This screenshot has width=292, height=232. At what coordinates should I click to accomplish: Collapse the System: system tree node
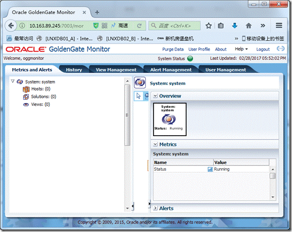click(x=13, y=81)
